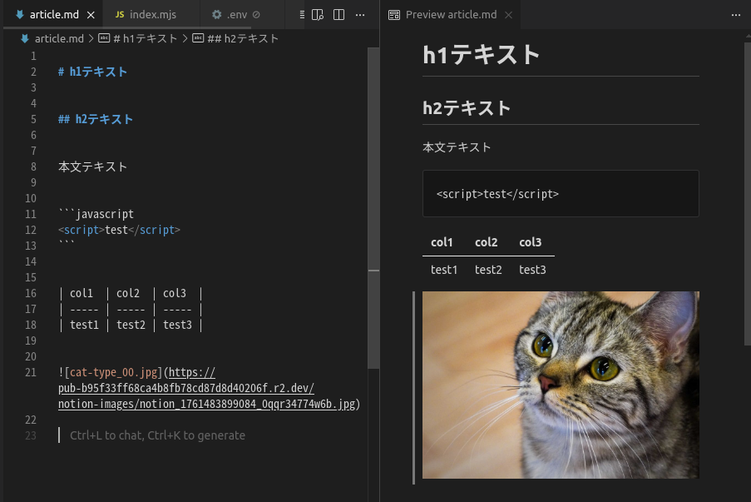
Task: Open the ## h2テキスト breadcrumb symbol
Action: pos(242,38)
